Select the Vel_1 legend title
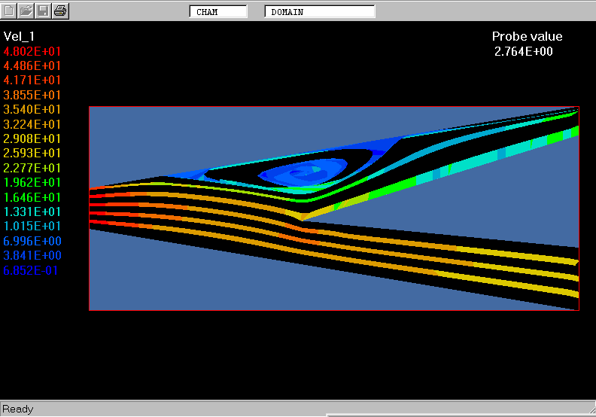596x417 pixels. coord(20,36)
